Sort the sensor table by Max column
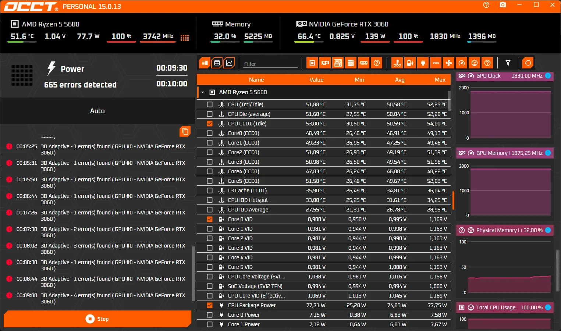Viewport: 561px width, 331px height. [440, 80]
